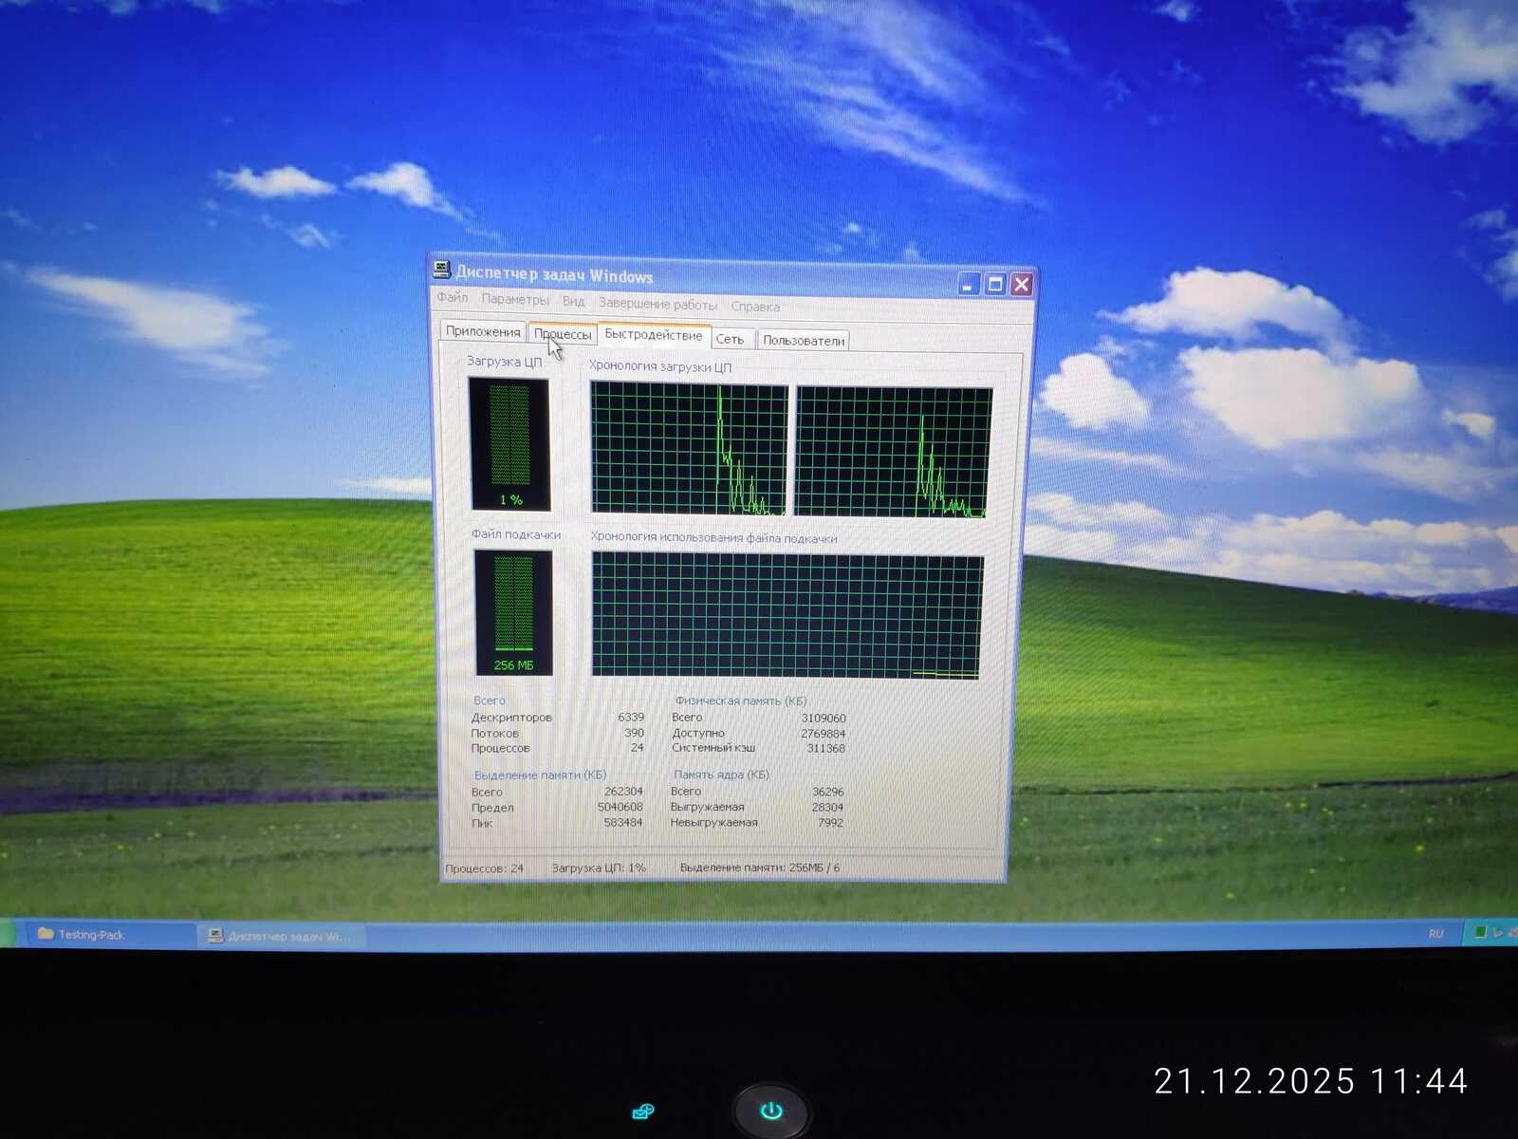The width and height of the screenshot is (1518, 1139).
Task: Click the Загрузка ЦП gauge showing 1 %
Action: coord(509,444)
